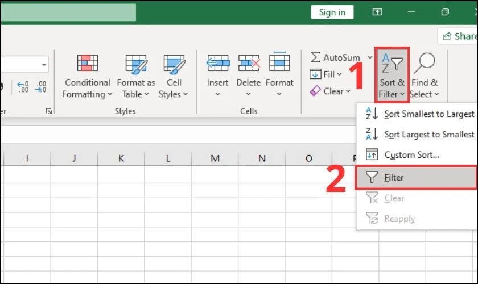Click the greyed Reapply filter option
The width and height of the screenshot is (478, 284).
(417, 218)
